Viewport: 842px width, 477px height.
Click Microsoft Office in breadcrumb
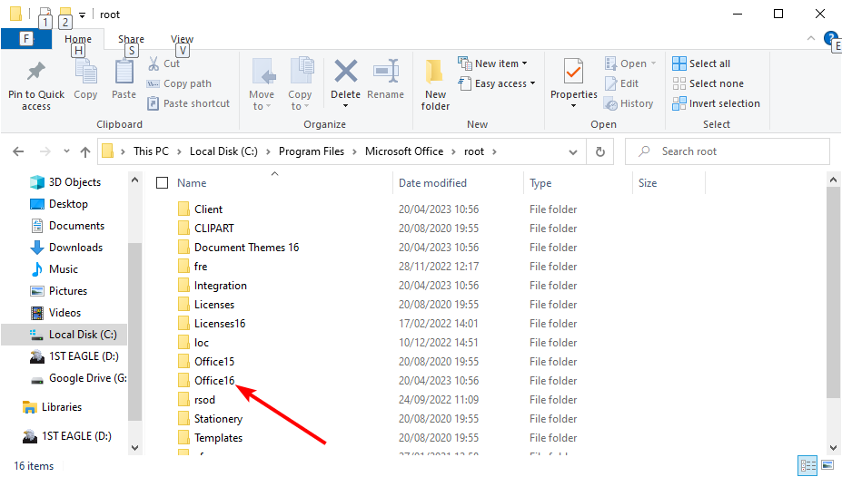pos(404,151)
